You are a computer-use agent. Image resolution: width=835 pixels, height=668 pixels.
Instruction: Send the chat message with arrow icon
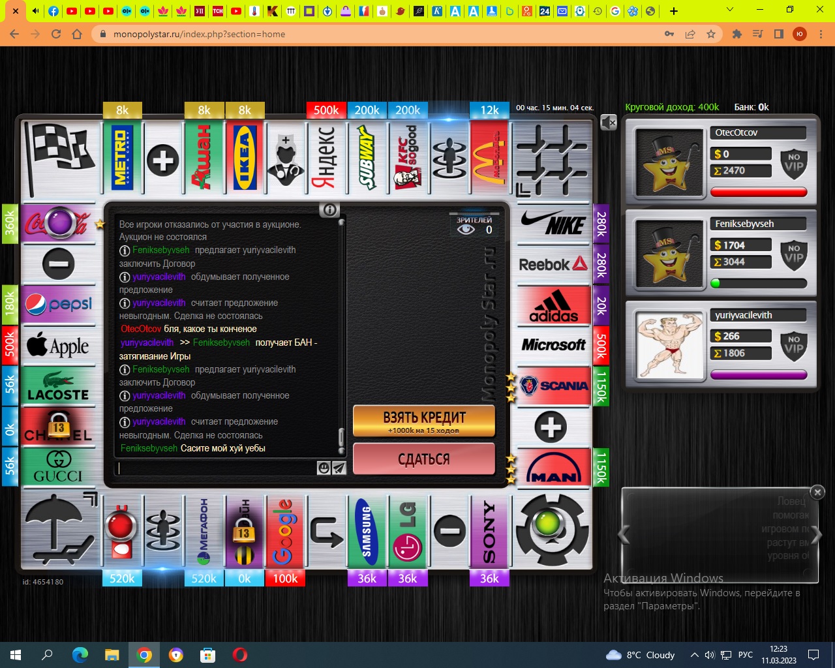click(339, 468)
